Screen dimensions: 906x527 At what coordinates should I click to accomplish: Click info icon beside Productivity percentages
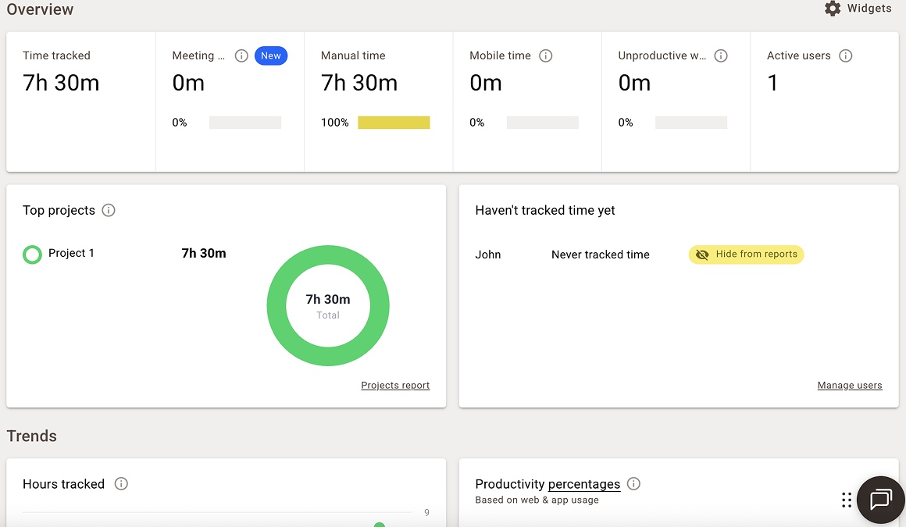point(633,484)
